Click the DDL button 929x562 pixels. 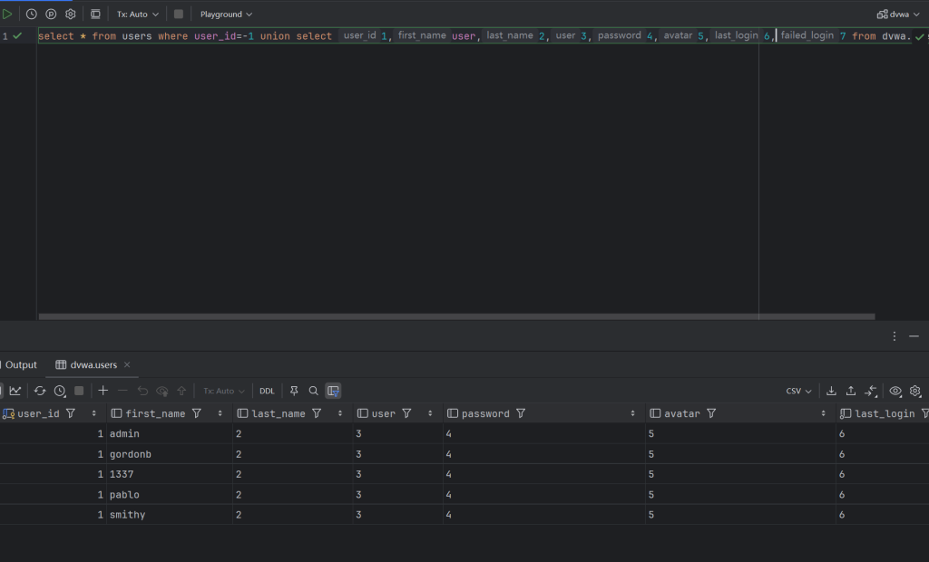[268, 391]
